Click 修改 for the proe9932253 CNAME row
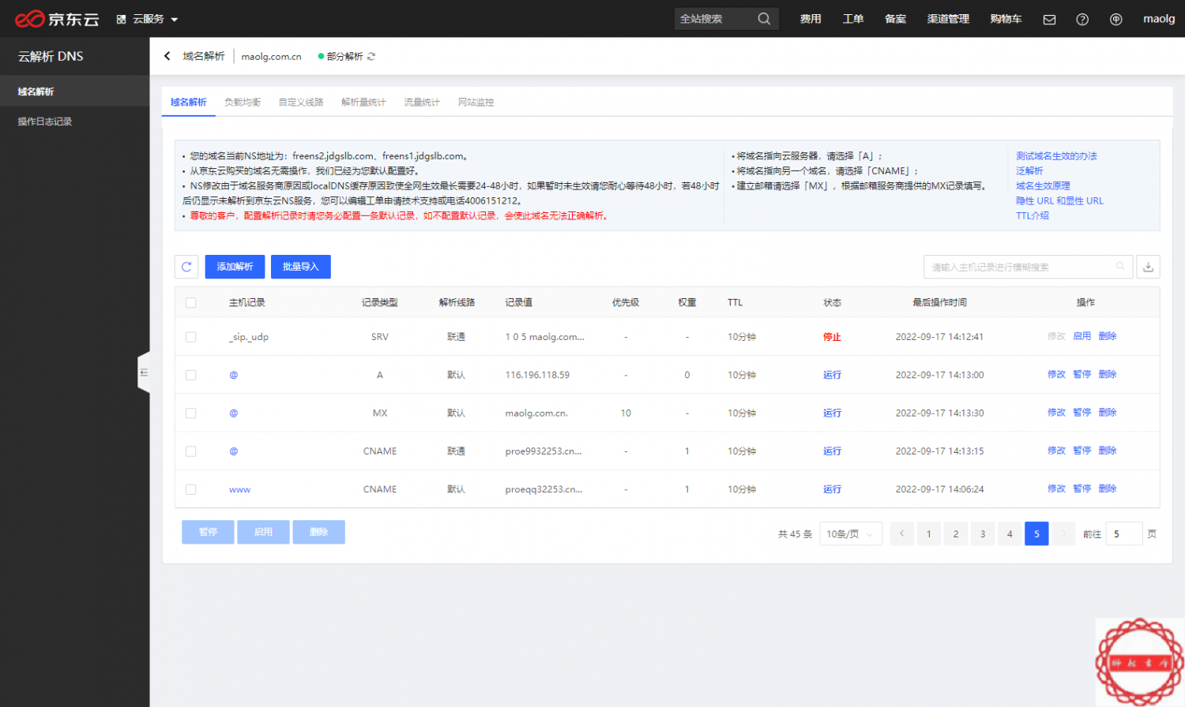The width and height of the screenshot is (1185, 707). click(x=1056, y=451)
